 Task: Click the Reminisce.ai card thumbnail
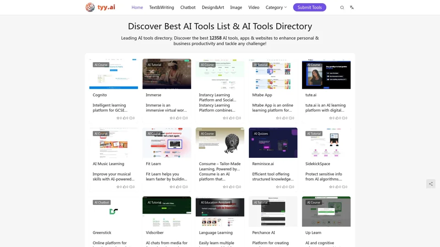click(x=273, y=143)
